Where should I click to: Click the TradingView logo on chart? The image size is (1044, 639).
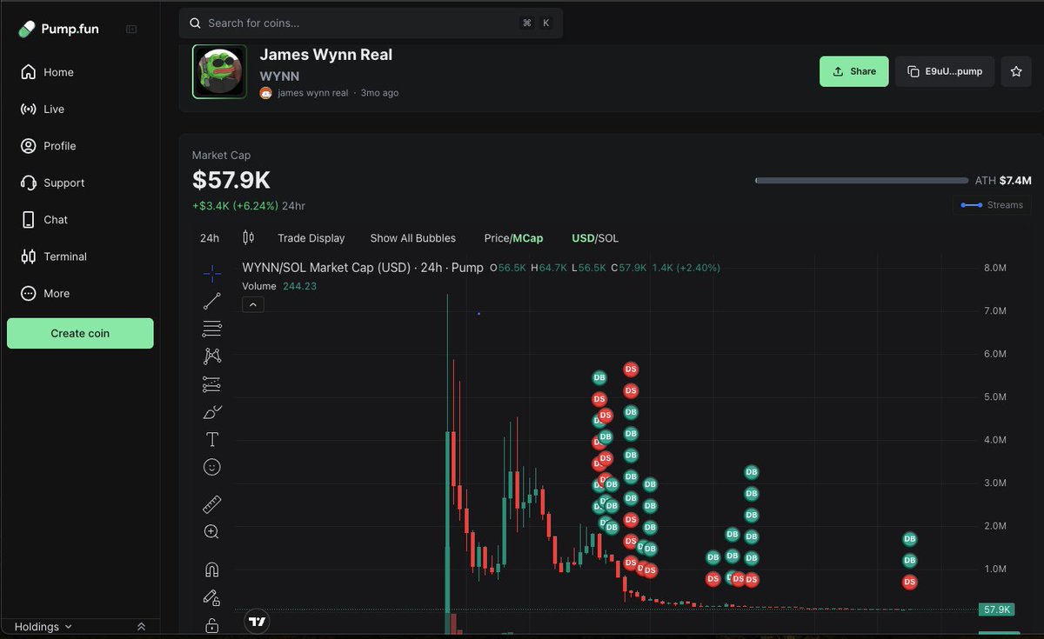point(257,621)
